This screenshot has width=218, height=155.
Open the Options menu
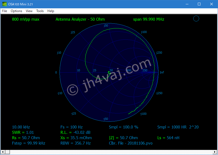click(x=16, y=11)
